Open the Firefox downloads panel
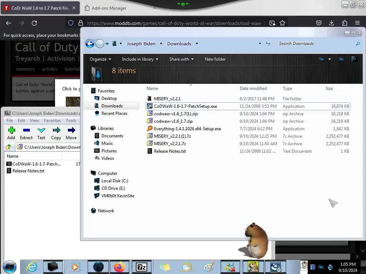 point(331,23)
